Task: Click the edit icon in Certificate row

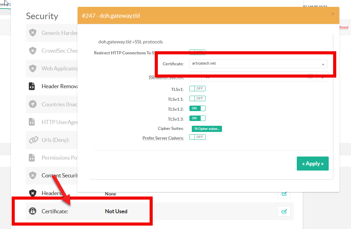Action: click(x=284, y=211)
